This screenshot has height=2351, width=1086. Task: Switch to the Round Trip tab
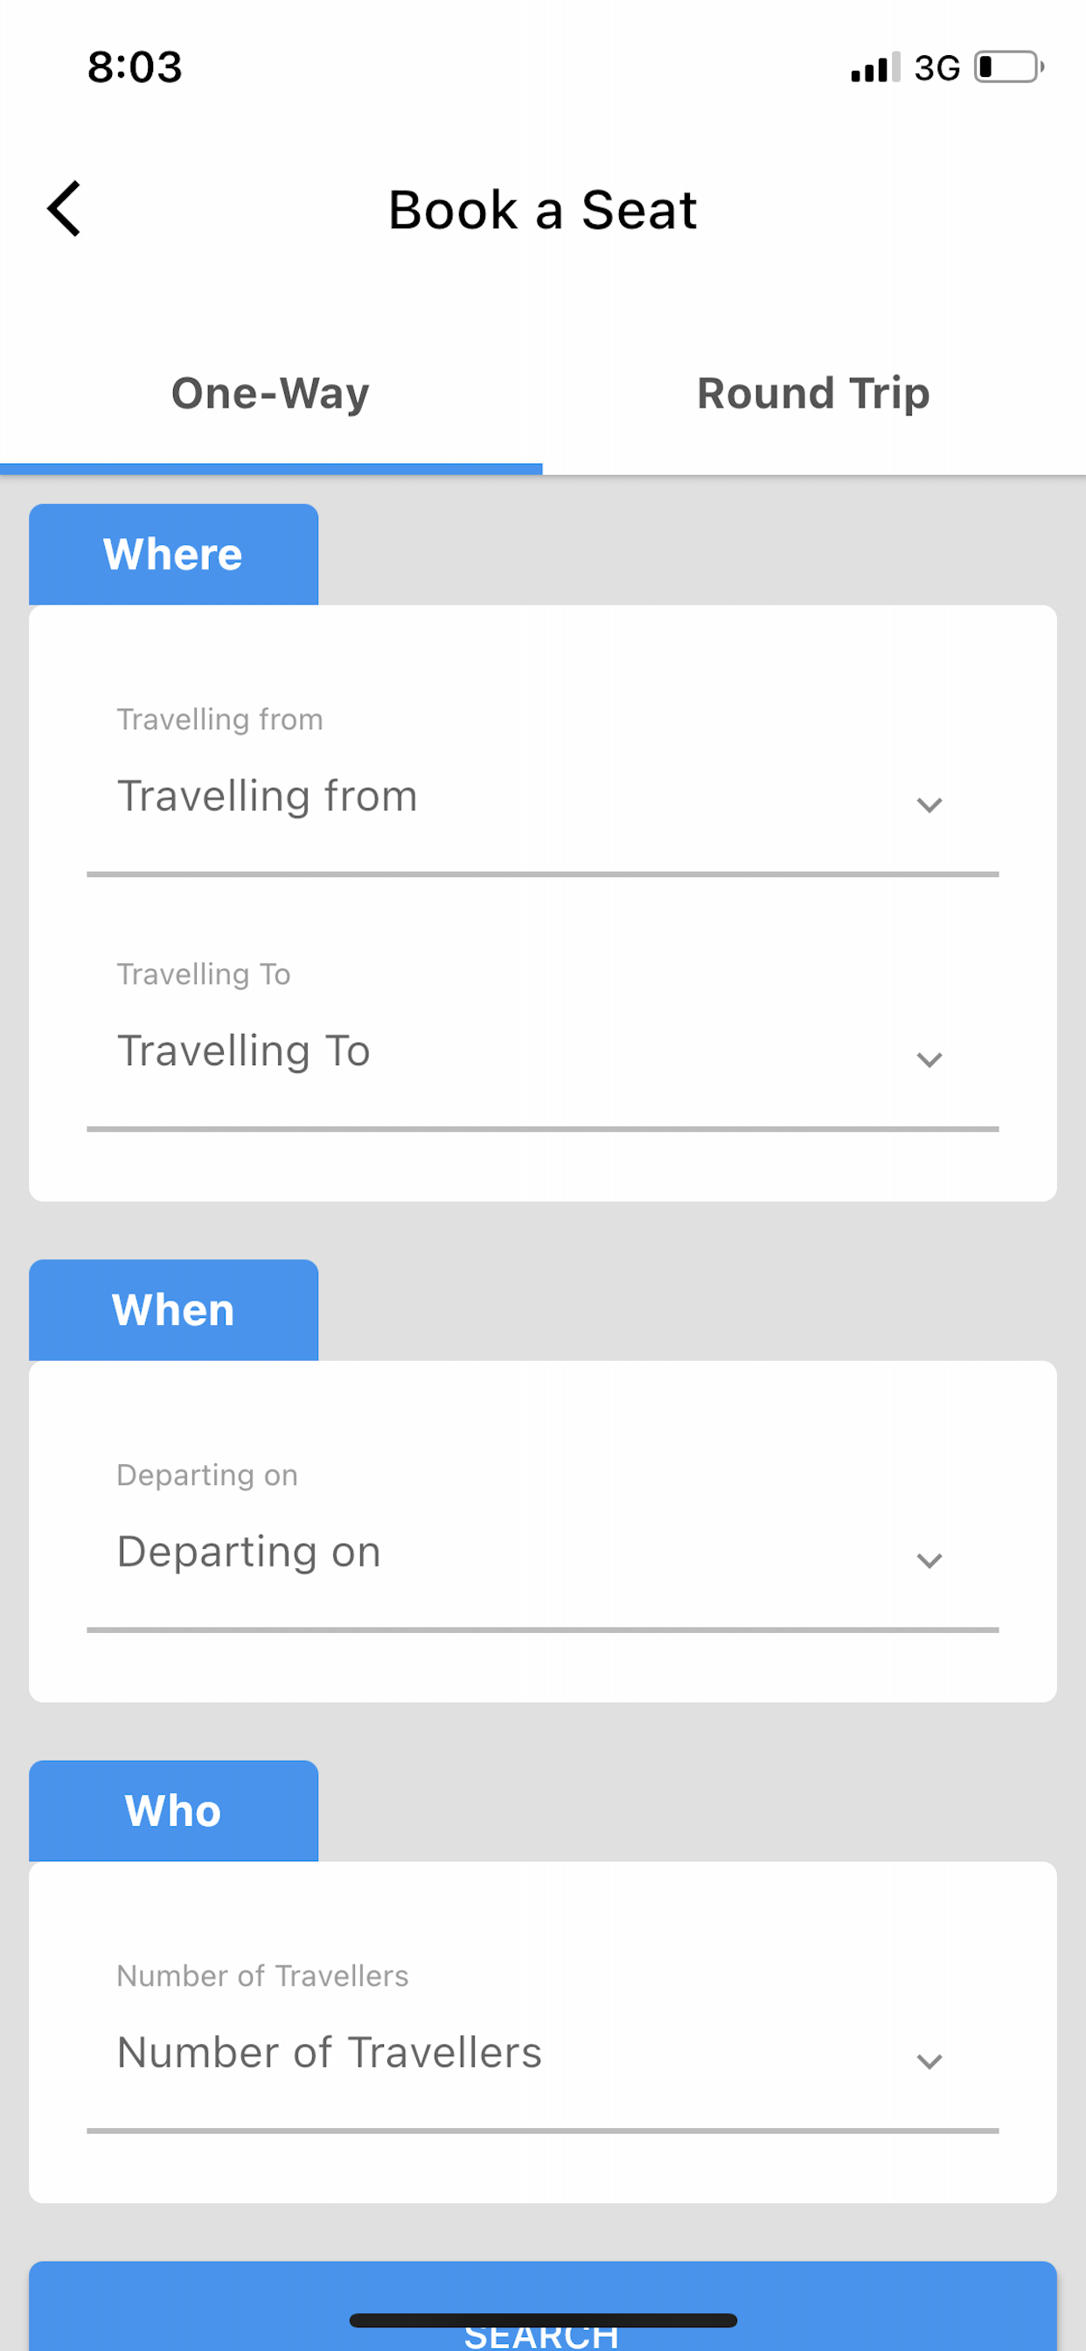[814, 394]
